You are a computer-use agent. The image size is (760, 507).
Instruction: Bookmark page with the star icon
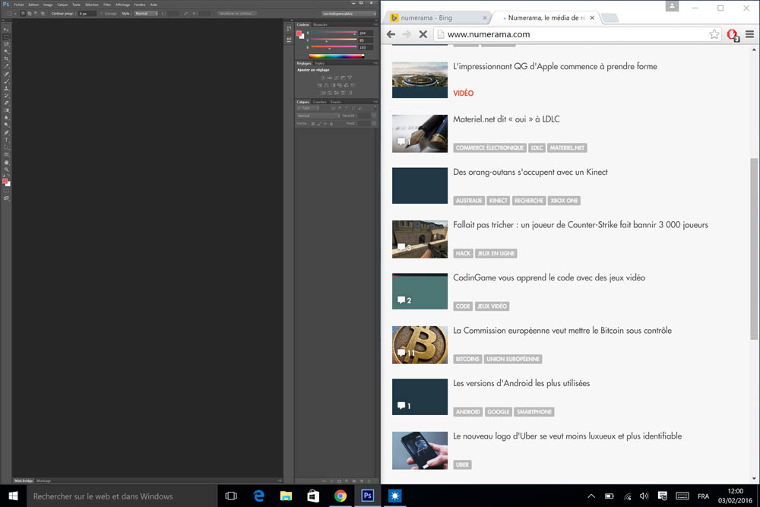pyautogui.click(x=714, y=34)
